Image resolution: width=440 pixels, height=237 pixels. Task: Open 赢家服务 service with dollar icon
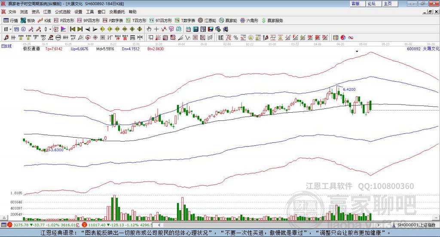272,21
